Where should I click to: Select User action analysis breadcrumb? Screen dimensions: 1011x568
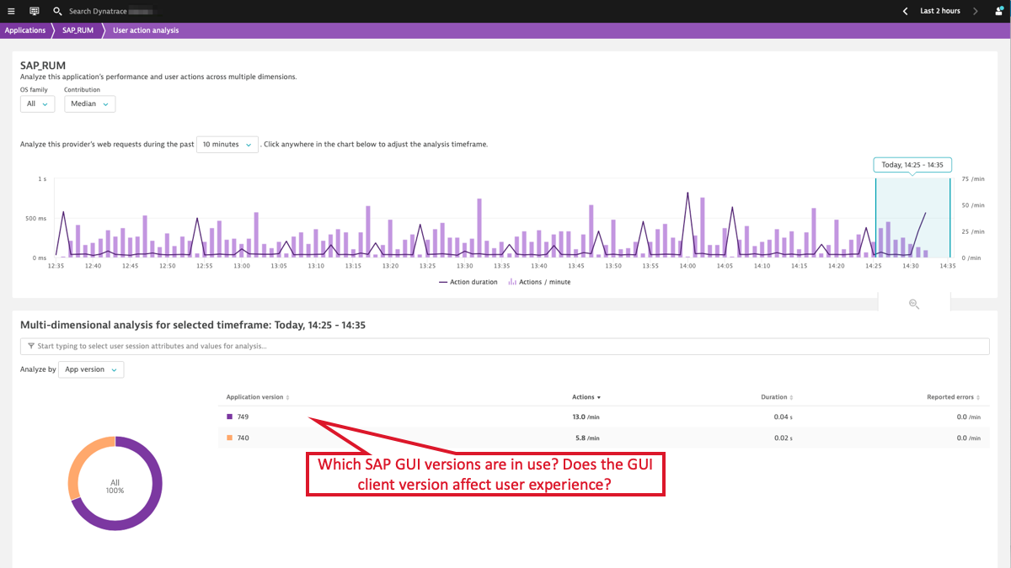[x=146, y=30]
